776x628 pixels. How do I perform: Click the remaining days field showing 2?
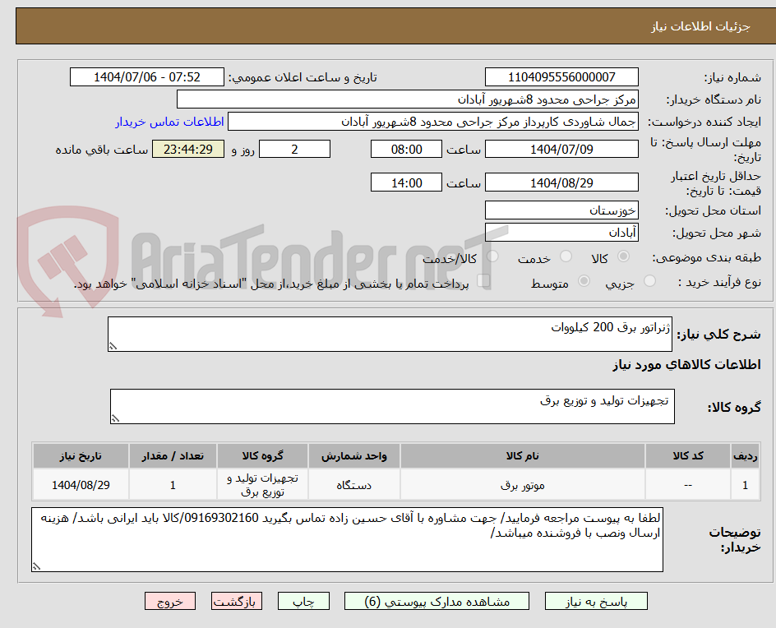click(294, 149)
